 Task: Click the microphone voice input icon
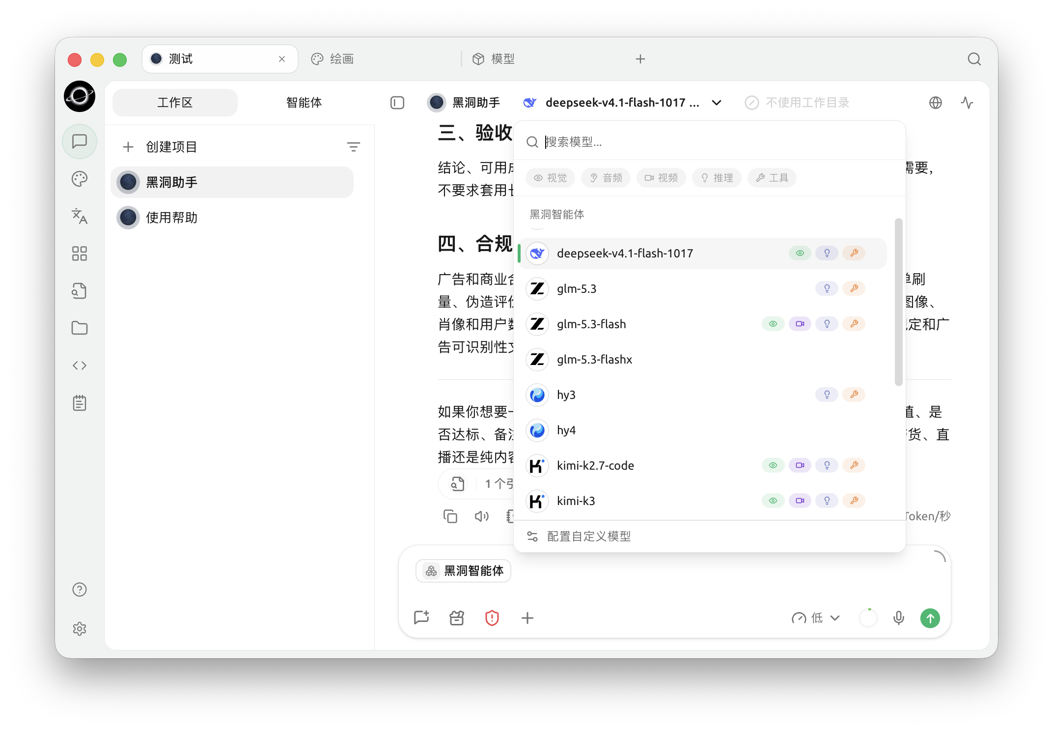pyautogui.click(x=899, y=618)
